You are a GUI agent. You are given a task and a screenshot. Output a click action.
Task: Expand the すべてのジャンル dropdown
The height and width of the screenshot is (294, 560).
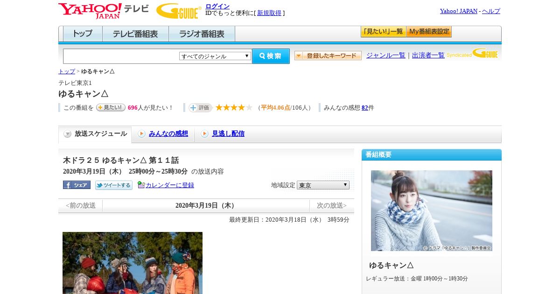pyautogui.click(x=215, y=56)
